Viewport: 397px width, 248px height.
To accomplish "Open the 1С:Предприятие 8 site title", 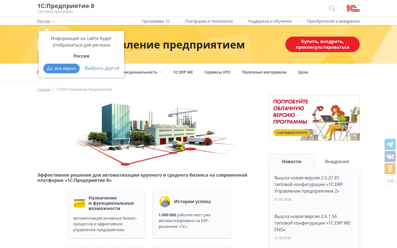I will click(66, 6).
